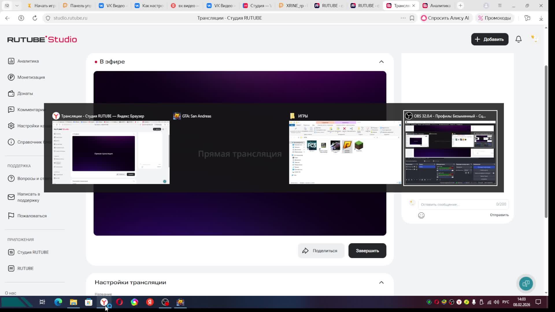Open the tab list dropdown arrow

click(17, 5)
